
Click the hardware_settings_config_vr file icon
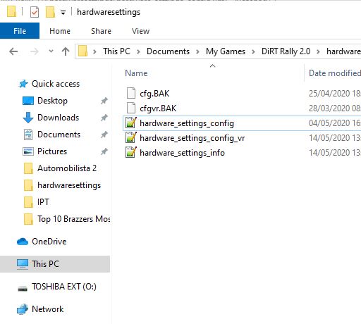[x=131, y=137]
